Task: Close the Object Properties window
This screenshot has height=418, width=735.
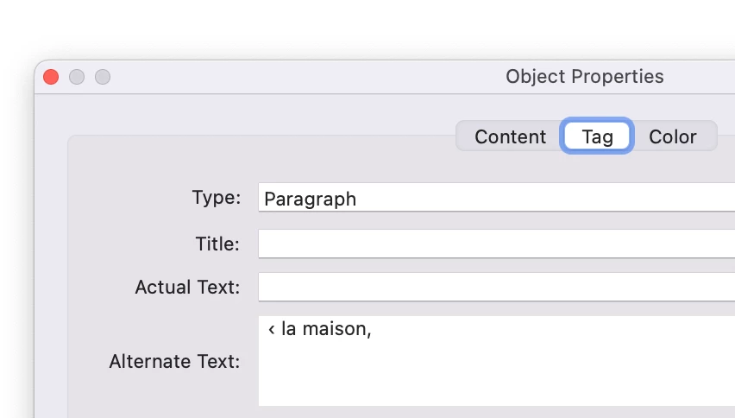Action: [x=51, y=77]
